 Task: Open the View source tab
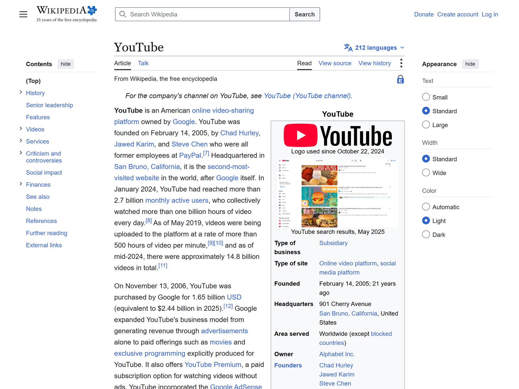(x=335, y=63)
